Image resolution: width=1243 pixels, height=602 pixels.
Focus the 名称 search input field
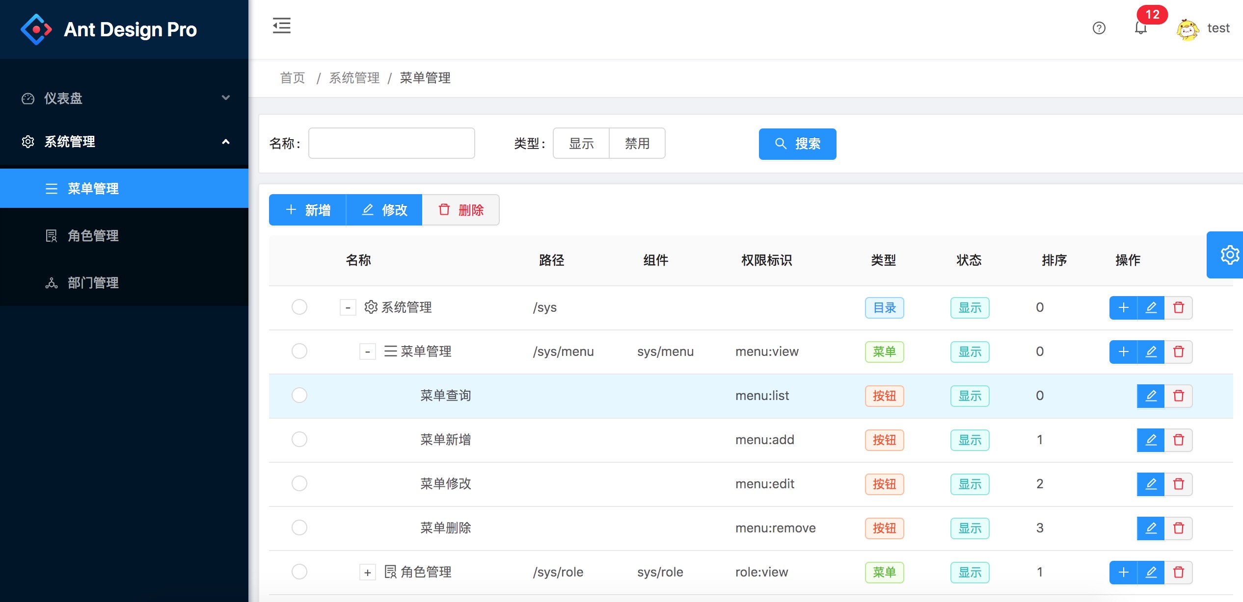[x=391, y=144]
